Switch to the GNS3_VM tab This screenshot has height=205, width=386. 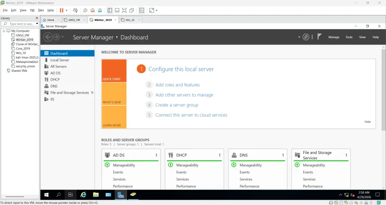coord(74,20)
